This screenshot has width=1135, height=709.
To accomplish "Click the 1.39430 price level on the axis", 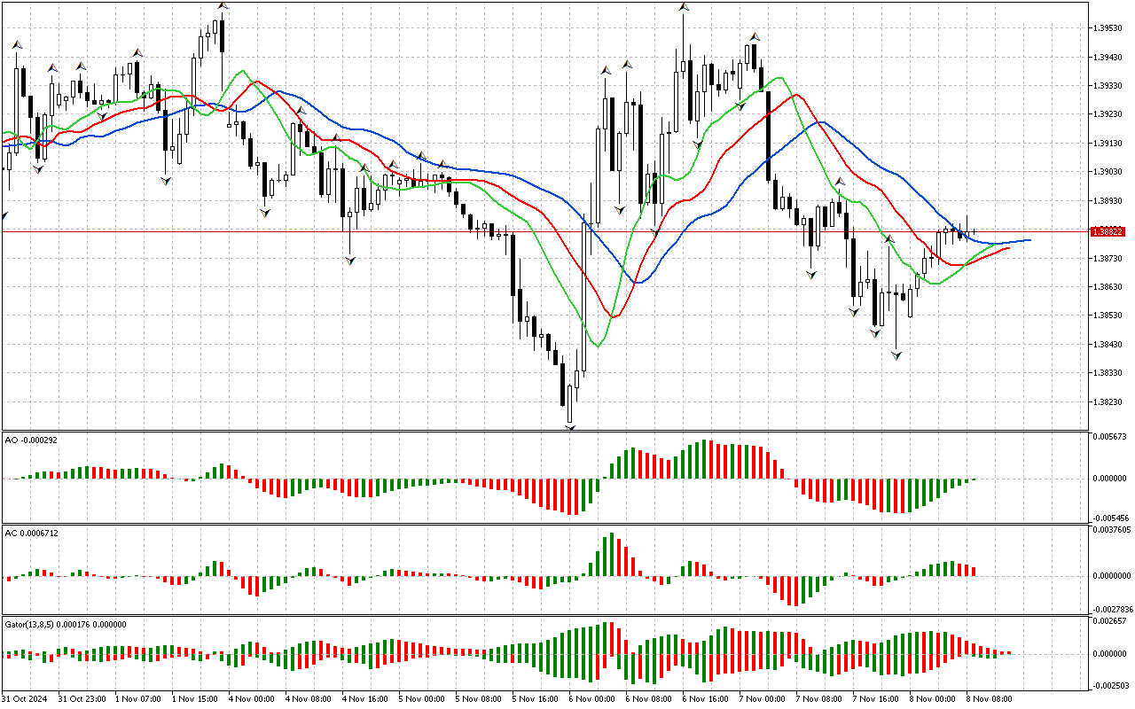I will point(1108,58).
